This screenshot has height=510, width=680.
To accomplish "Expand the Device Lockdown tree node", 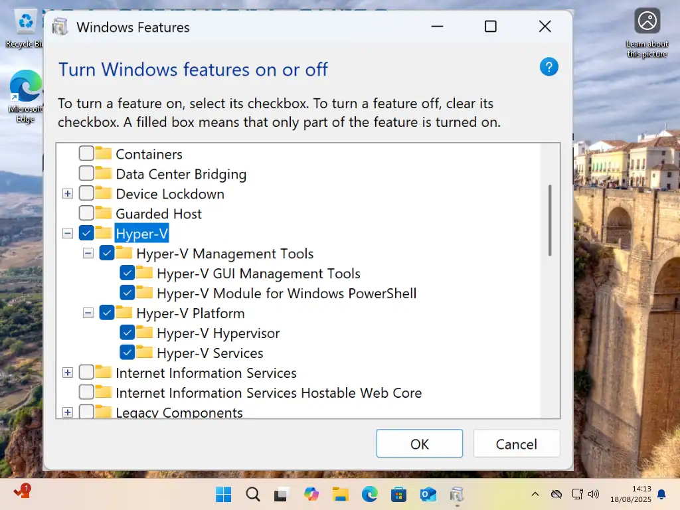I will pos(67,194).
